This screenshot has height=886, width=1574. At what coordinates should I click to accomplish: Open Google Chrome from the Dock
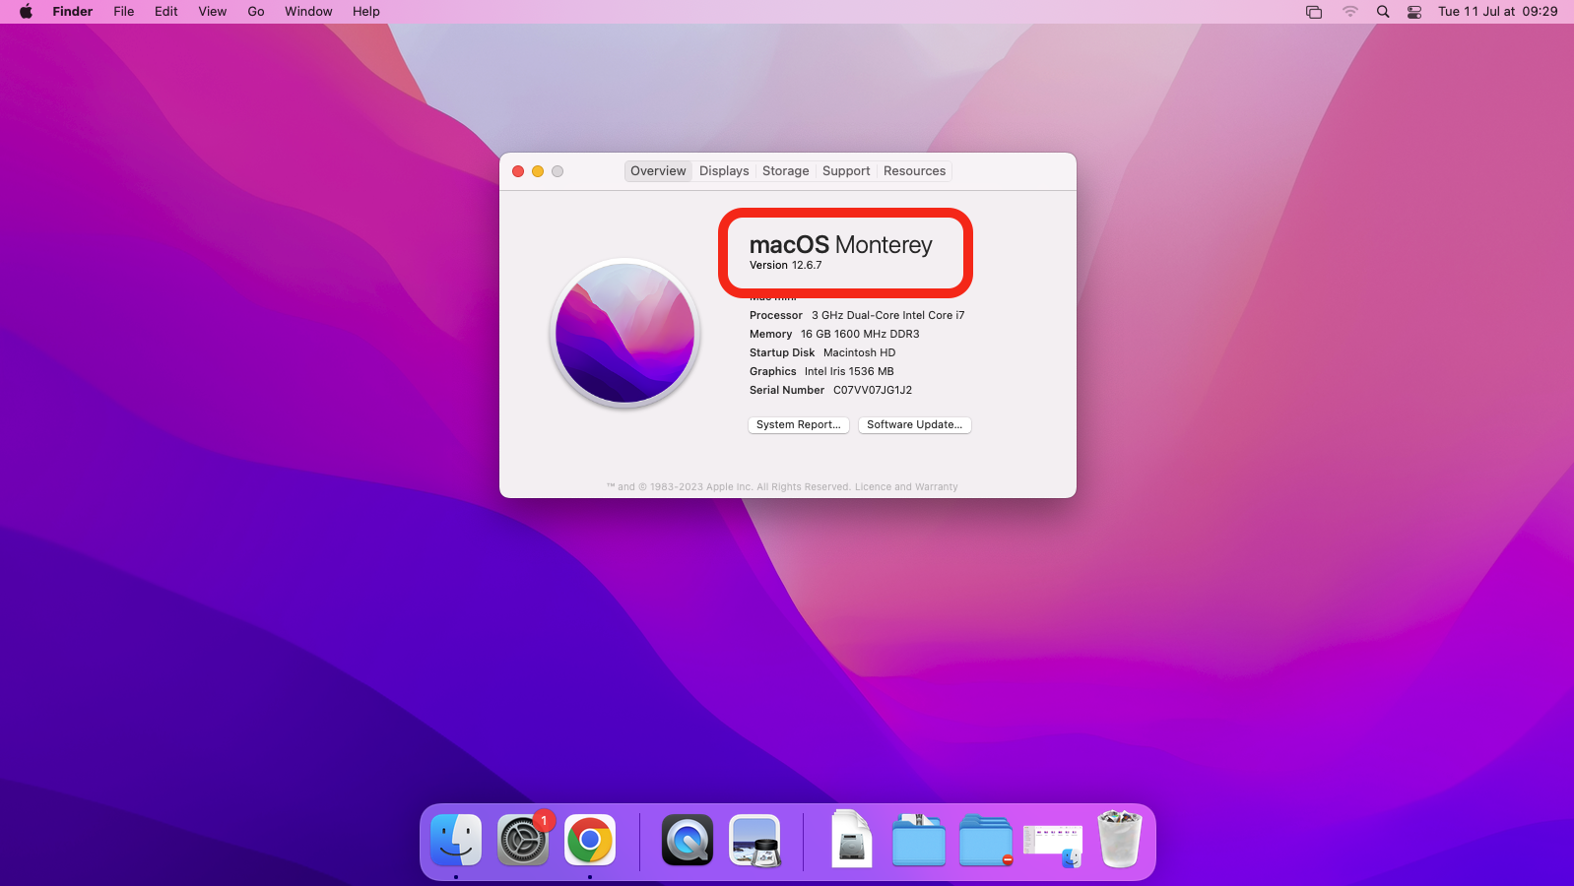pos(590,840)
